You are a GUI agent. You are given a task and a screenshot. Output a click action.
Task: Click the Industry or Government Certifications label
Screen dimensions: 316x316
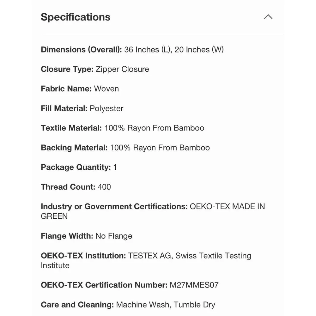[x=114, y=207]
